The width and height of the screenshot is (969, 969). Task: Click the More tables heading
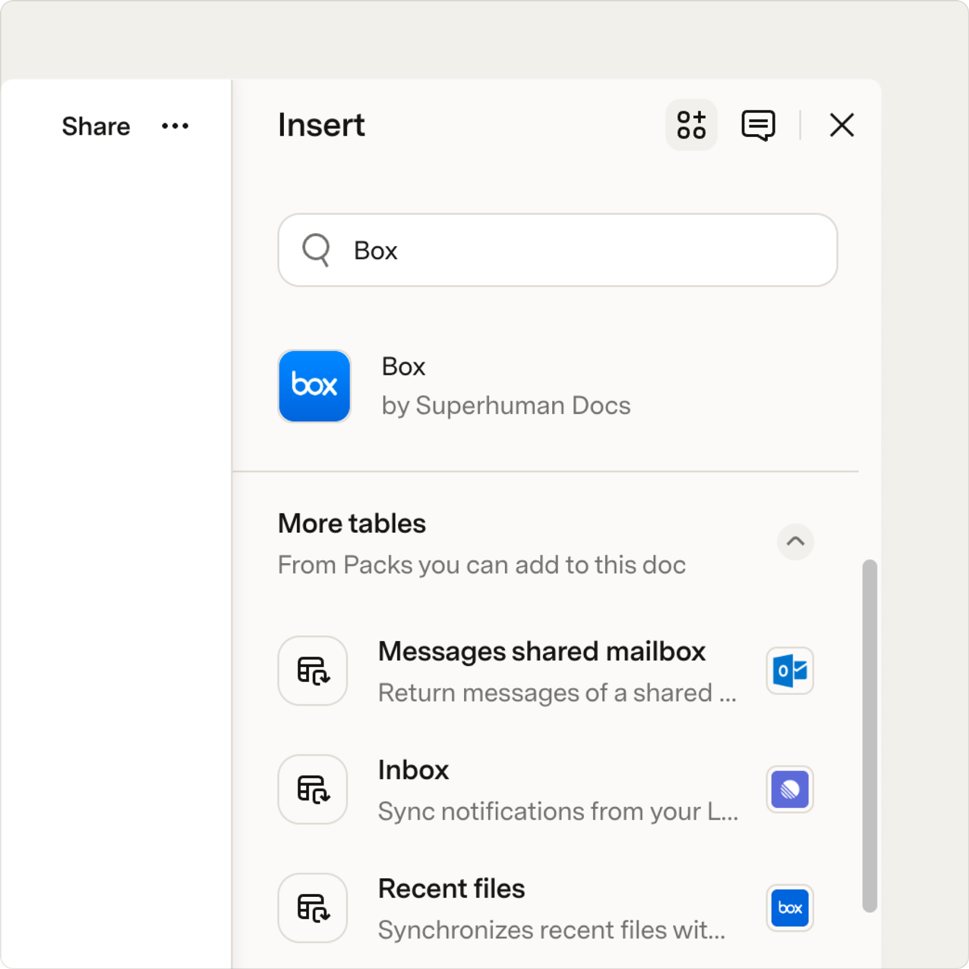click(x=352, y=524)
